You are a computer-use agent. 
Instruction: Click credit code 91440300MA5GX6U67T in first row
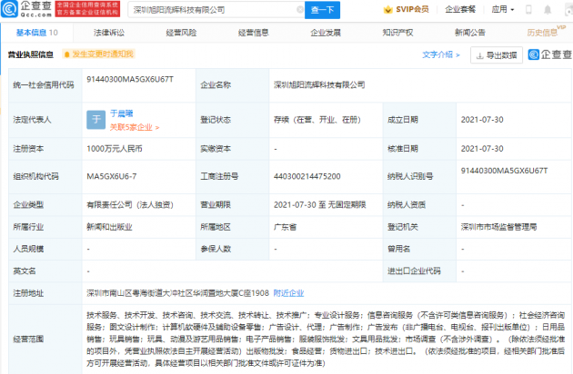click(130, 79)
